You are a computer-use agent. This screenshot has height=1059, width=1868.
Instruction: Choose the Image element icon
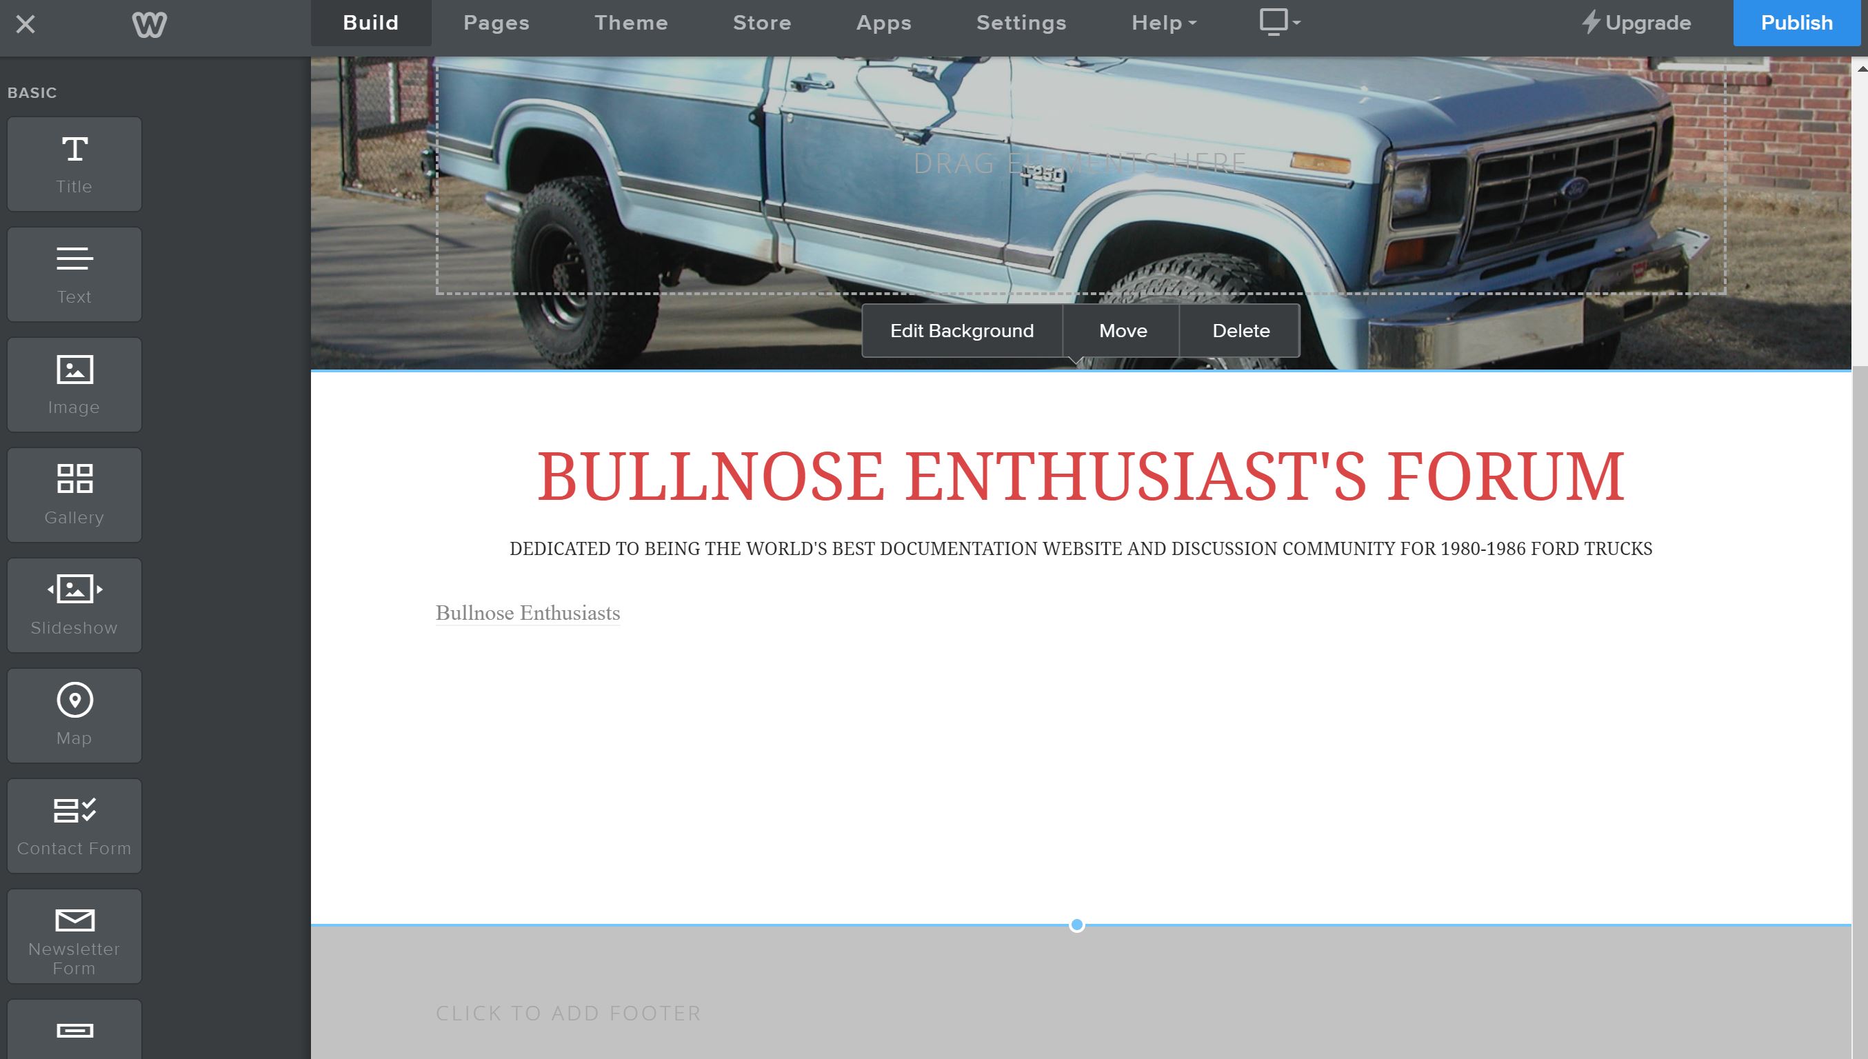pyautogui.click(x=74, y=385)
